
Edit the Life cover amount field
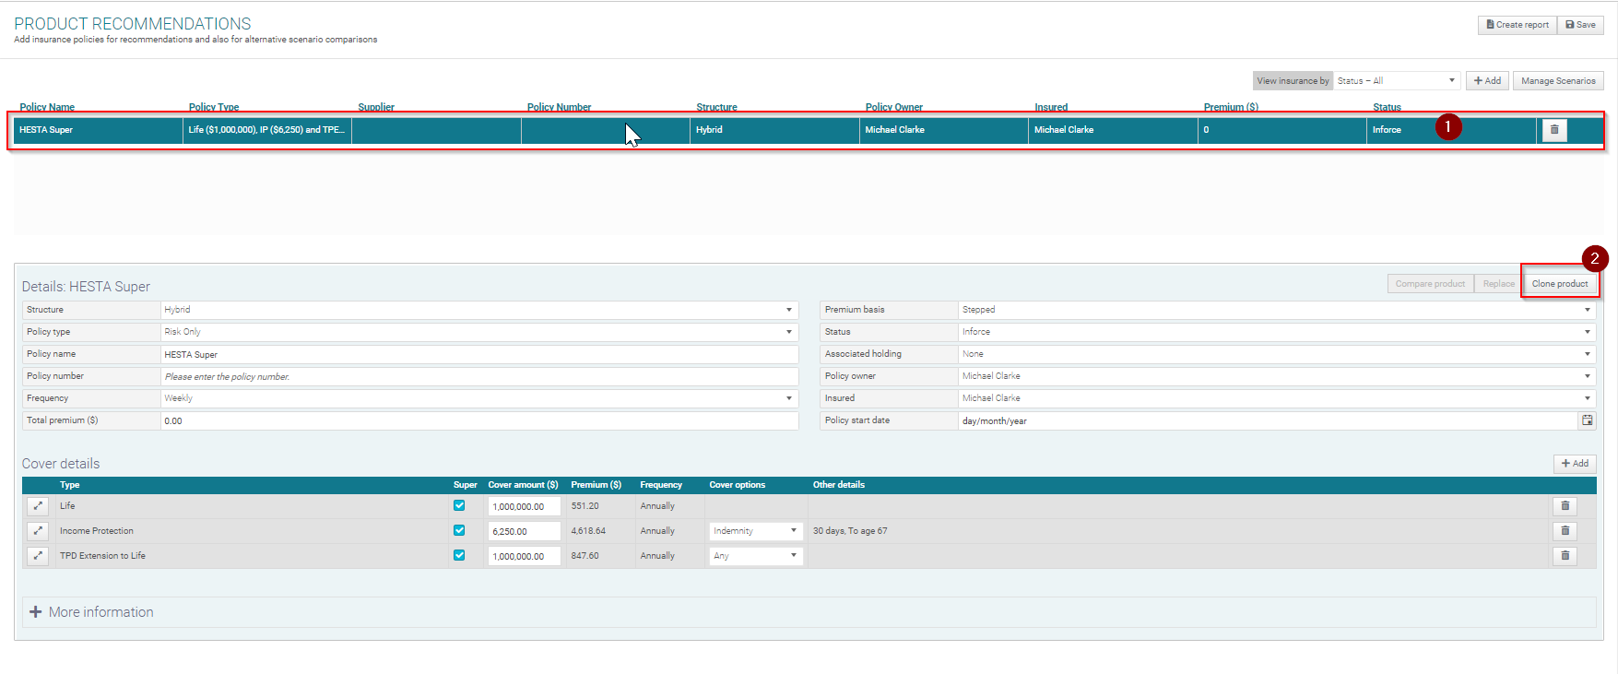pyautogui.click(x=524, y=506)
